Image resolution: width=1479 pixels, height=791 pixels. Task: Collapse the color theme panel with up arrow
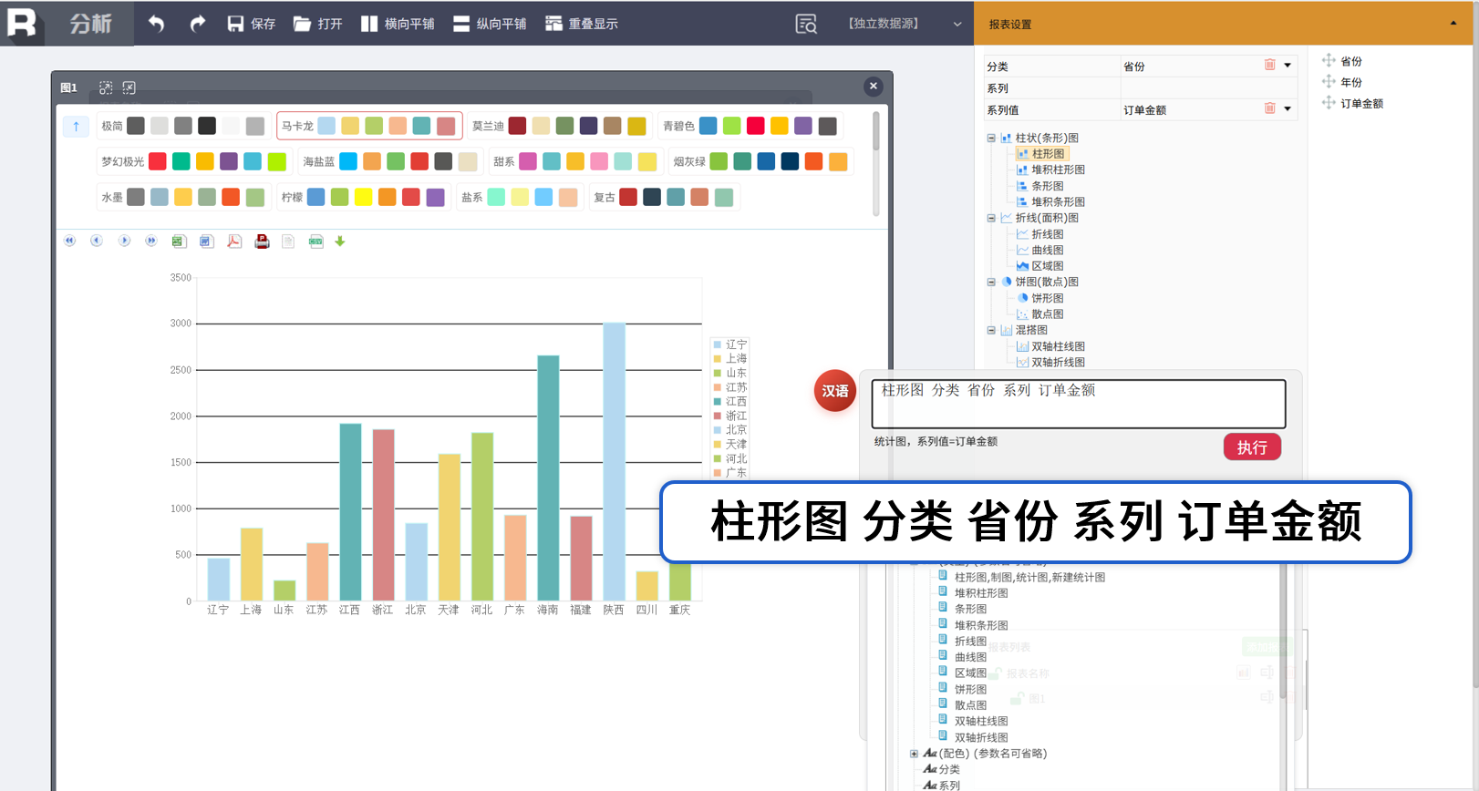click(76, 127)
